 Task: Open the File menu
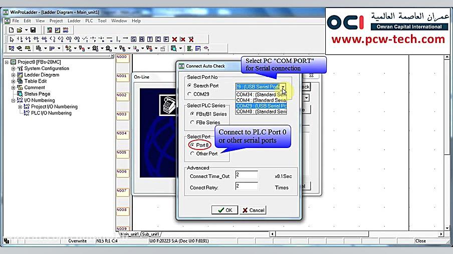coord(16,21)
